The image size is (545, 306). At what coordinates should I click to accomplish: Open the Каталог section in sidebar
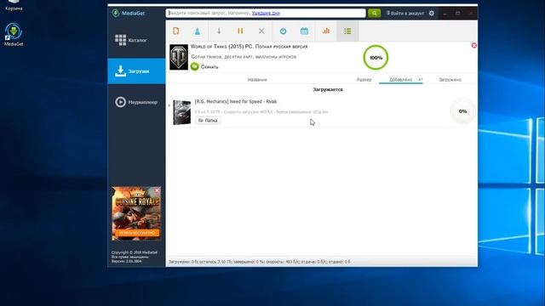coord(136,40)
